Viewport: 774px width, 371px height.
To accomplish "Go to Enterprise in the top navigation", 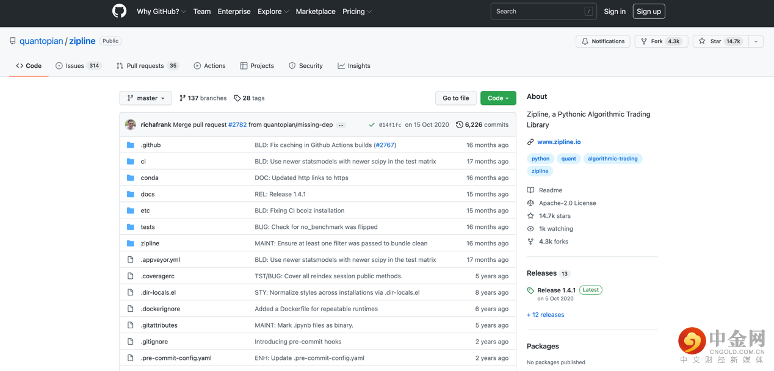I will click(x=234, y=12).
